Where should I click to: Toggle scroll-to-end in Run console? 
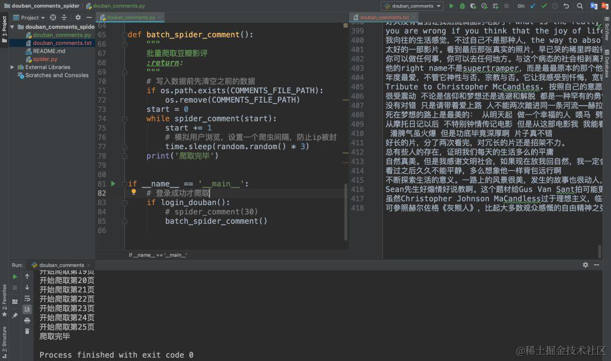coord(27,309)
